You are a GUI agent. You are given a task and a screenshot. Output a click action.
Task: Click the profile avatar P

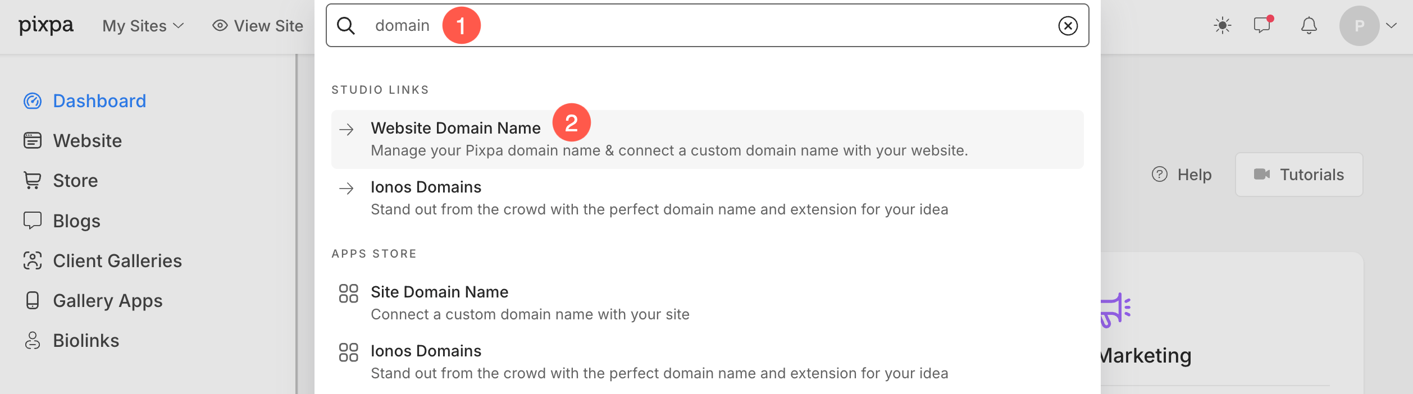click(1359, 26)
